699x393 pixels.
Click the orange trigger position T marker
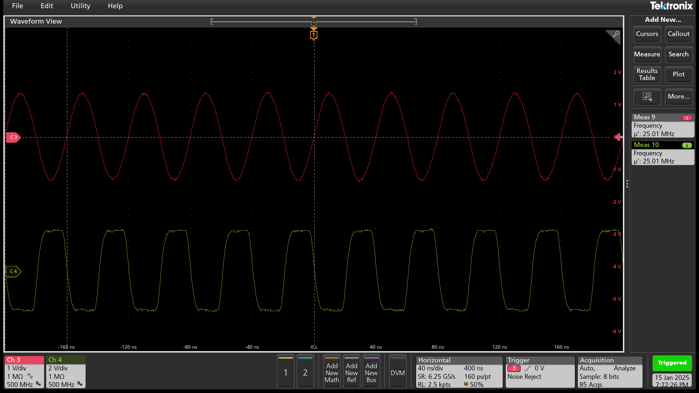(313, 35)
